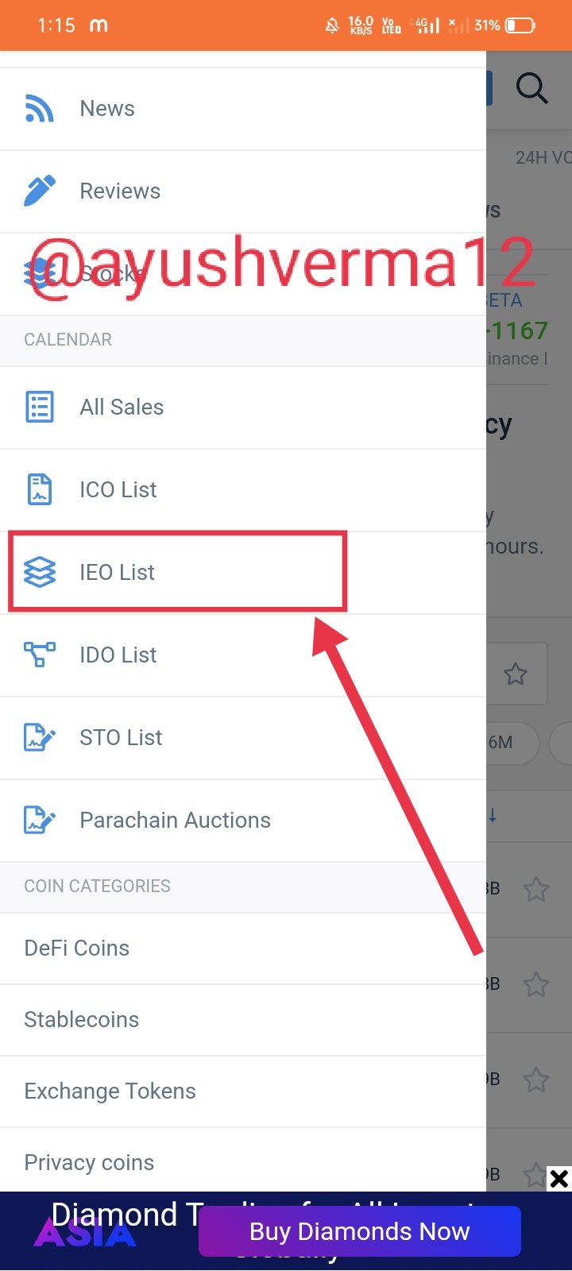Open the News menu item

click(107, 109)
